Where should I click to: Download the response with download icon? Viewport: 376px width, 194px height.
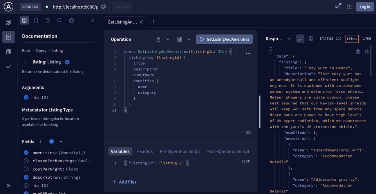click(x=367, y=52)
